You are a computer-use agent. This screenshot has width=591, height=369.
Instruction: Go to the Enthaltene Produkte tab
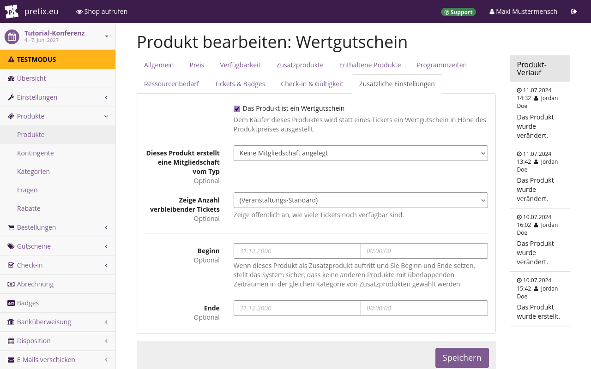pos(370,65)
